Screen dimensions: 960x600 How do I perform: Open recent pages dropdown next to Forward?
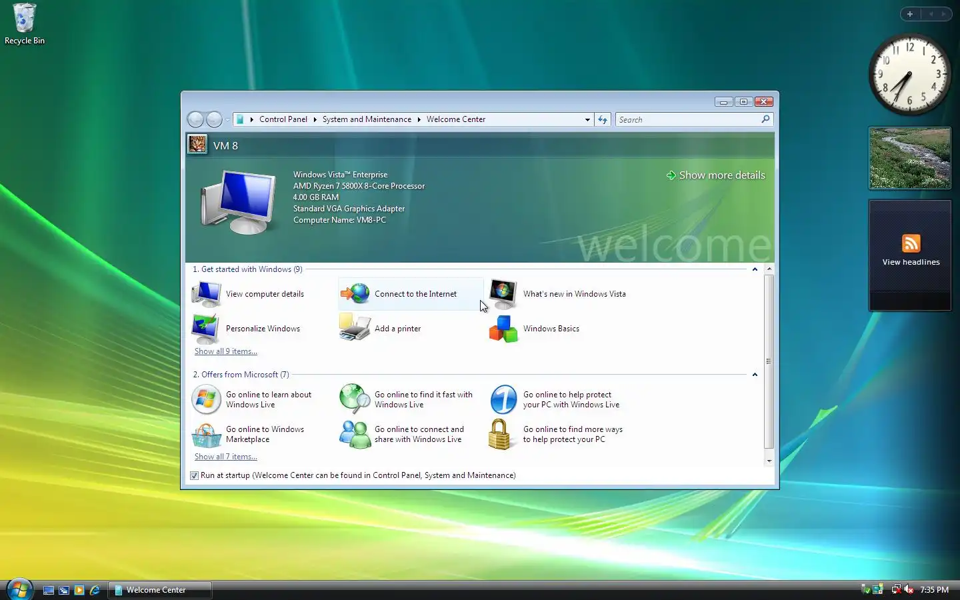point(227,119)
